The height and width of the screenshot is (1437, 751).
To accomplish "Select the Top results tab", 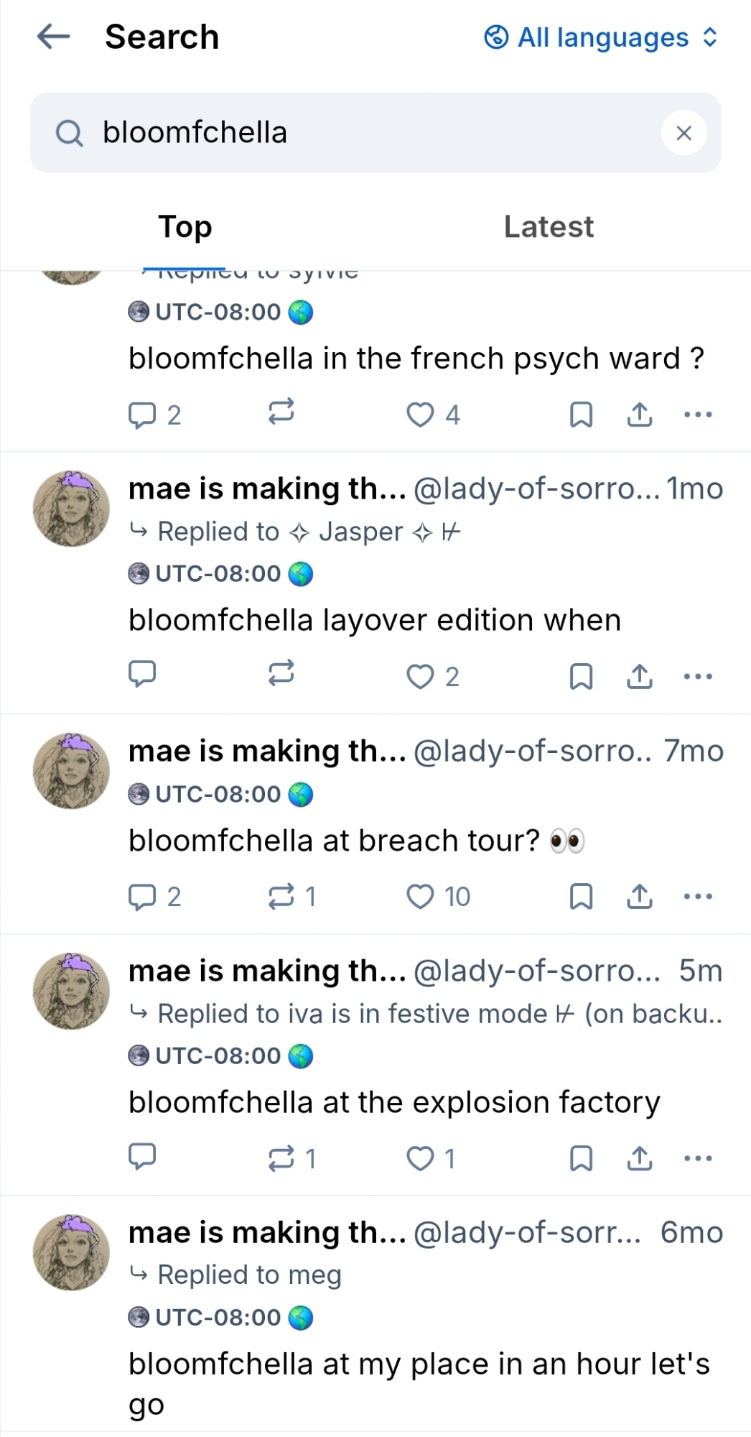I will click(185, 227).
